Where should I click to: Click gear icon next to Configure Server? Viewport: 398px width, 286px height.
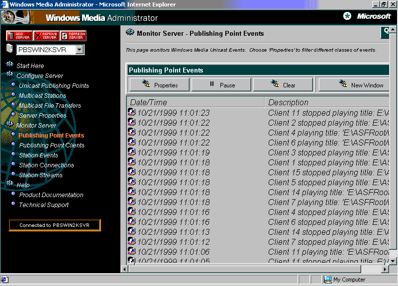pos(9,73)
